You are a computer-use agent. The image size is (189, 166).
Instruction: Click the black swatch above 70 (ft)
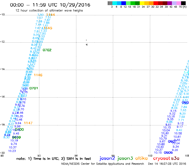183,3
